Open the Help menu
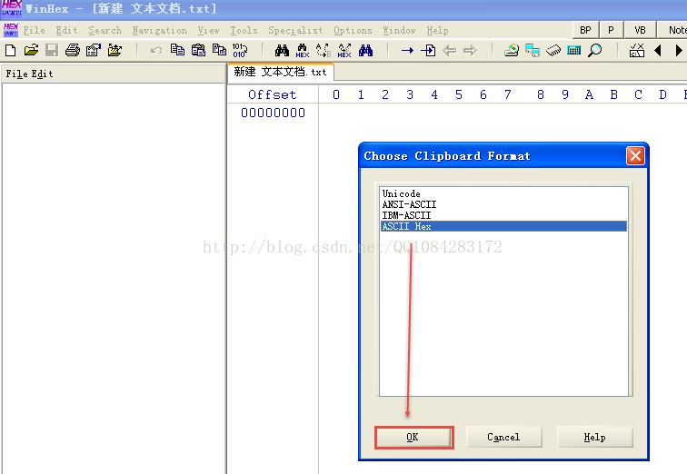Viewport: 687px width, 474px height. tap(437, 30)
